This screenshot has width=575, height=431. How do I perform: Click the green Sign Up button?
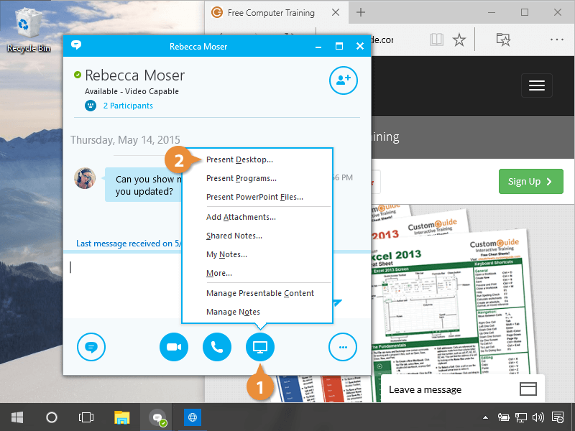(x=530, y=182)
